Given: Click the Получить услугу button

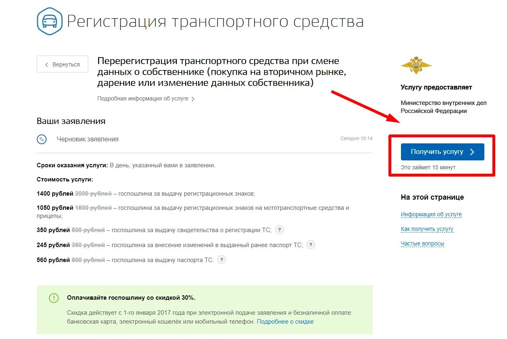Looking at the screenshot, I should (x=442, y=152).
